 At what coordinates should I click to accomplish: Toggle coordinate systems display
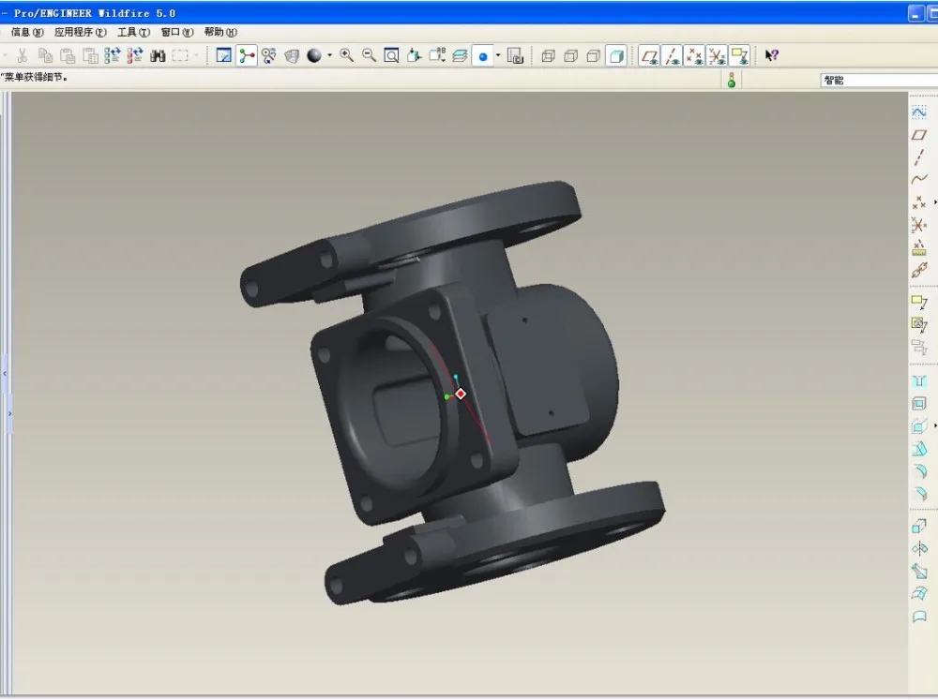(717, 56)
